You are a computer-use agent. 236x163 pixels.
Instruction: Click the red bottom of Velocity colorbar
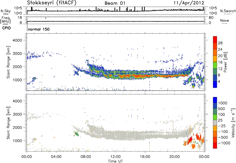tap(215, 146)
